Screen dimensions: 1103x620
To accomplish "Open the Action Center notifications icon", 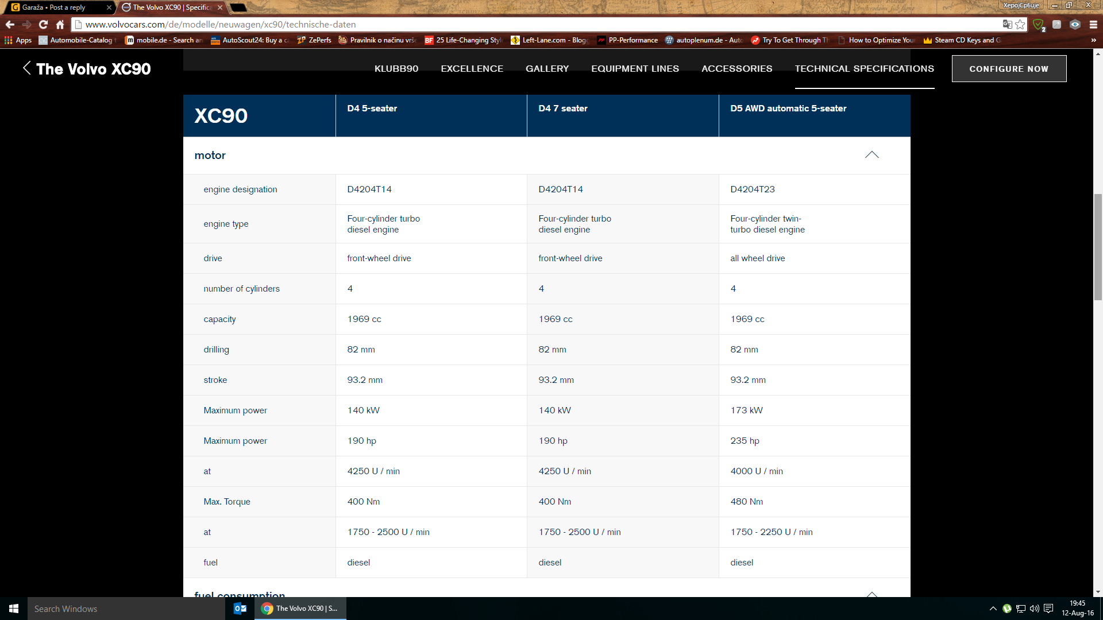I will tap(1048, 609).
